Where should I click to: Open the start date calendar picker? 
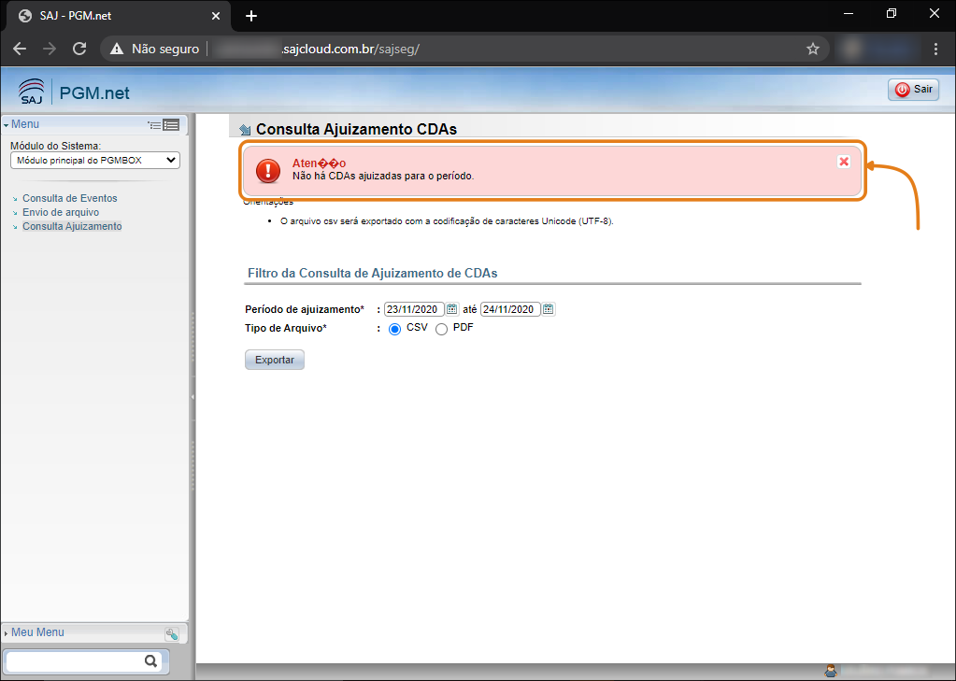[452, 309]
